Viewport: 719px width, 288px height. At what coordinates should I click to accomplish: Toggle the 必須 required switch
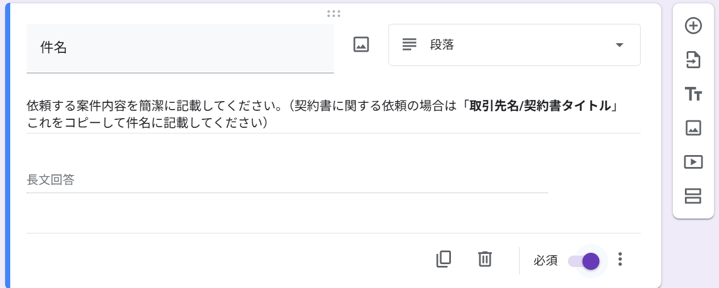[584, 261]
